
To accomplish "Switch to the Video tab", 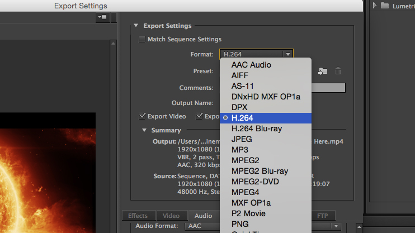I will [172, 216].
